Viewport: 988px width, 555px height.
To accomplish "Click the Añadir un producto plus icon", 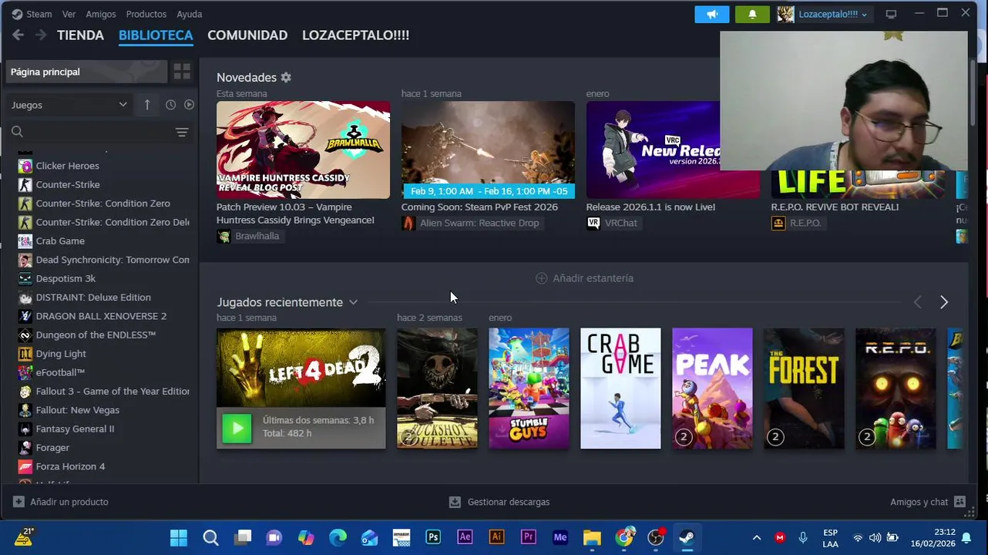I will [x=18, y=502].
